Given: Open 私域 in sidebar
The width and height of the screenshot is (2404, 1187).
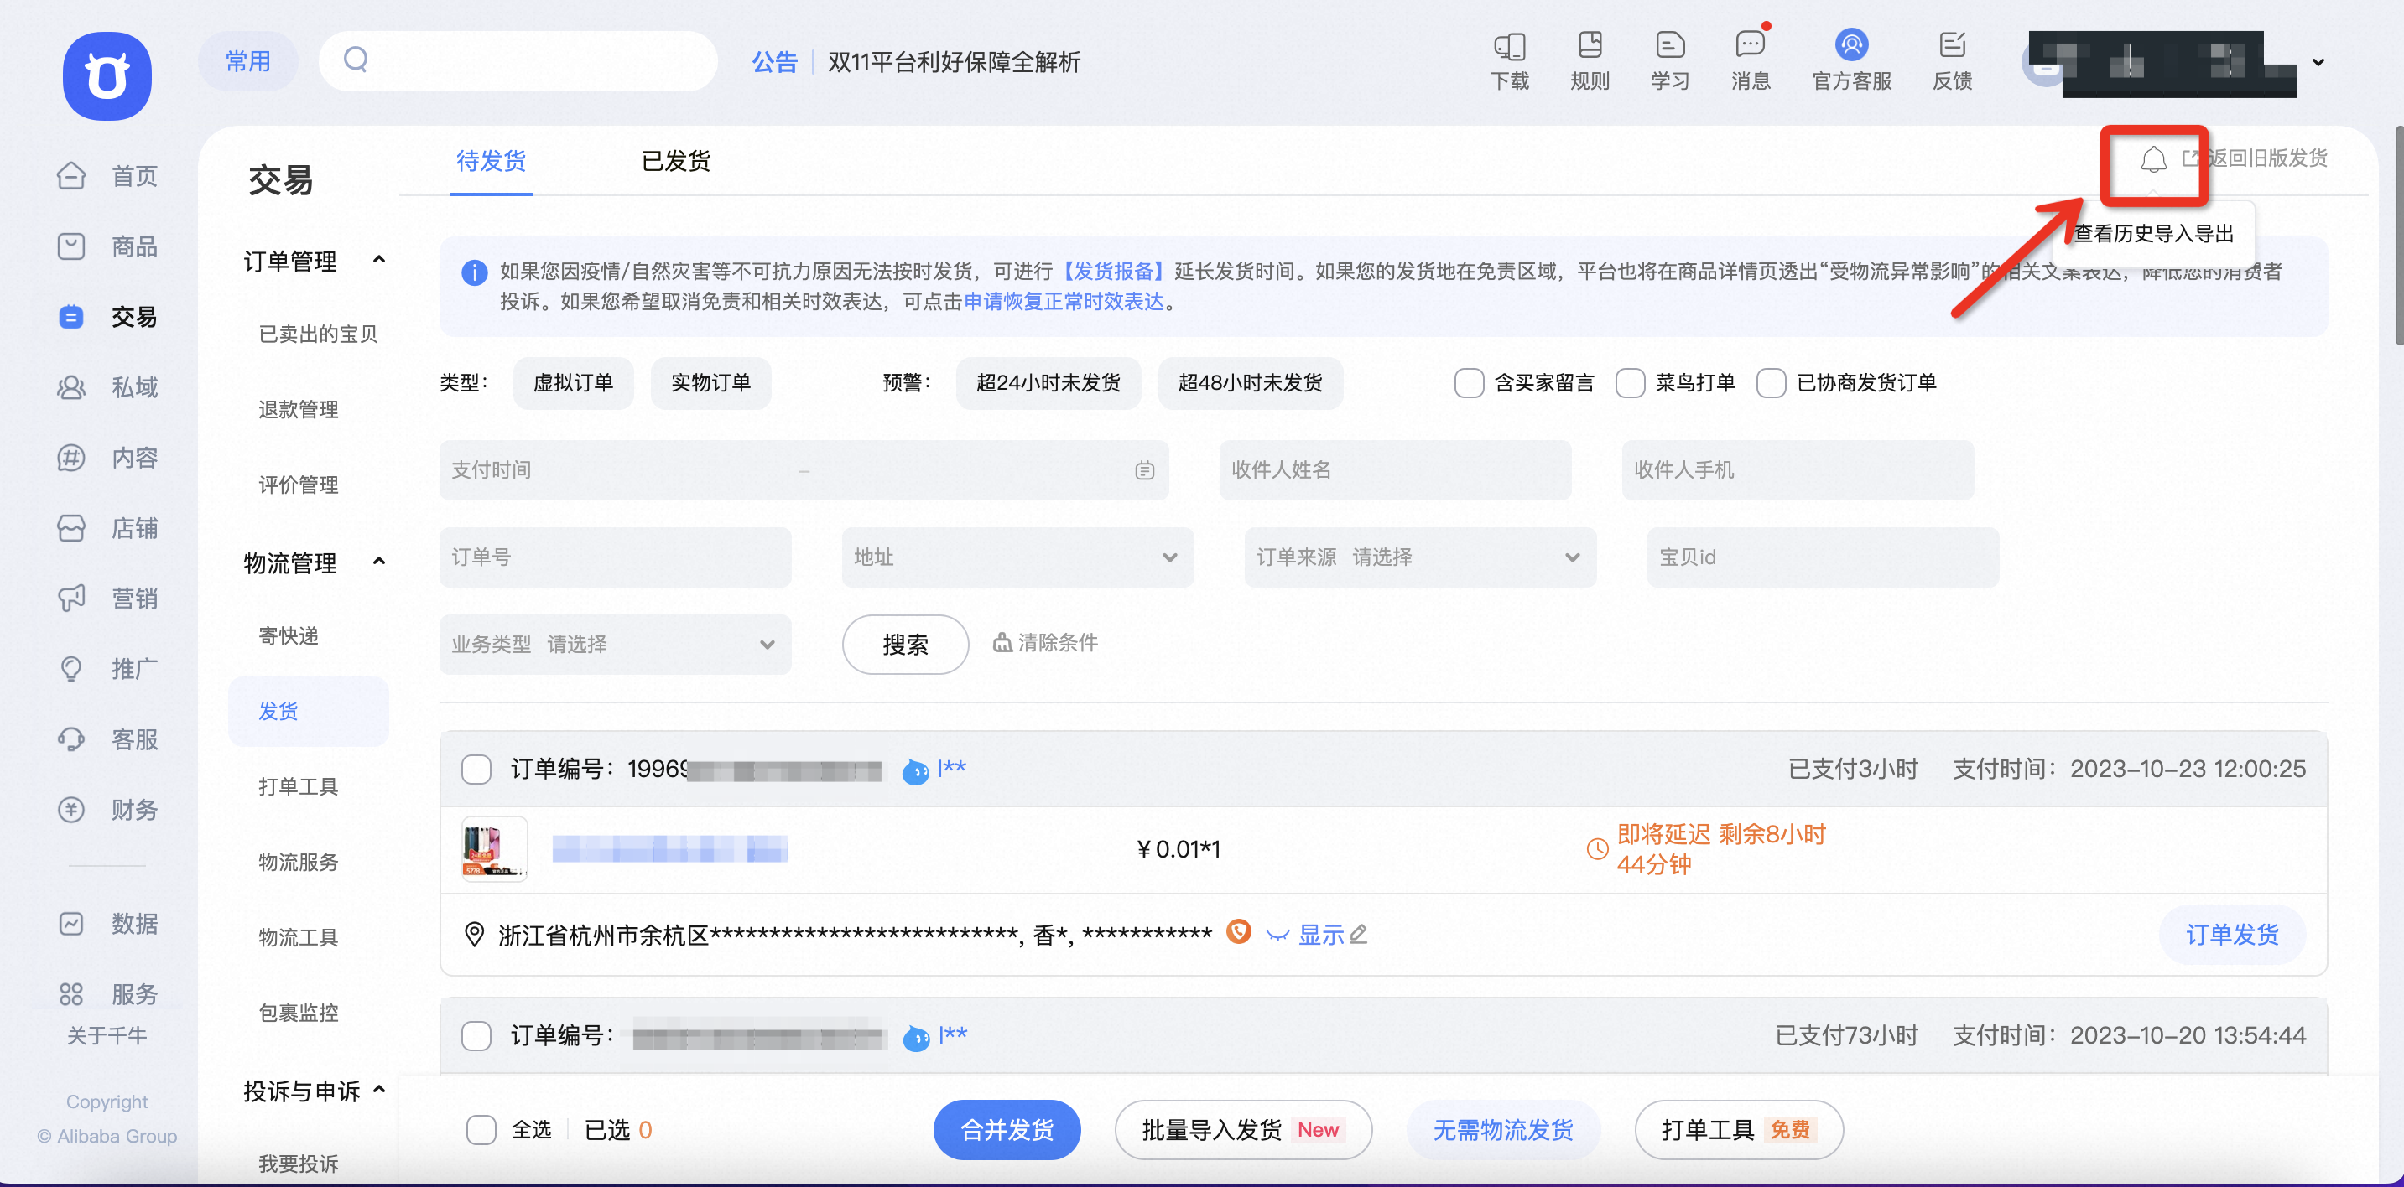Looking at the screenshot, I should (x=107, y=387).
